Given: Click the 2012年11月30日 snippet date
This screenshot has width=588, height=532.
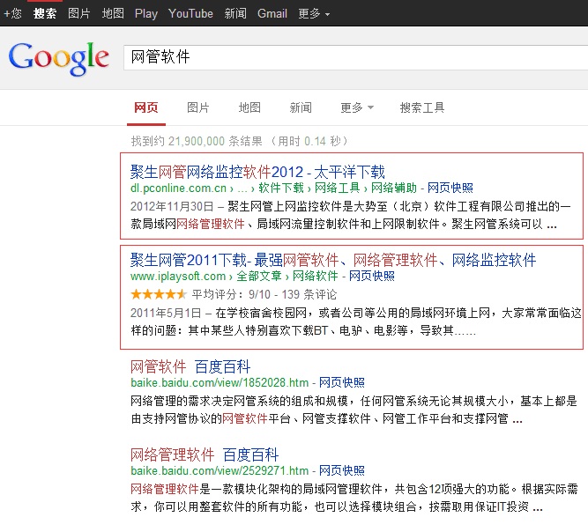Looking at the screenshot, I should (172, 206).
